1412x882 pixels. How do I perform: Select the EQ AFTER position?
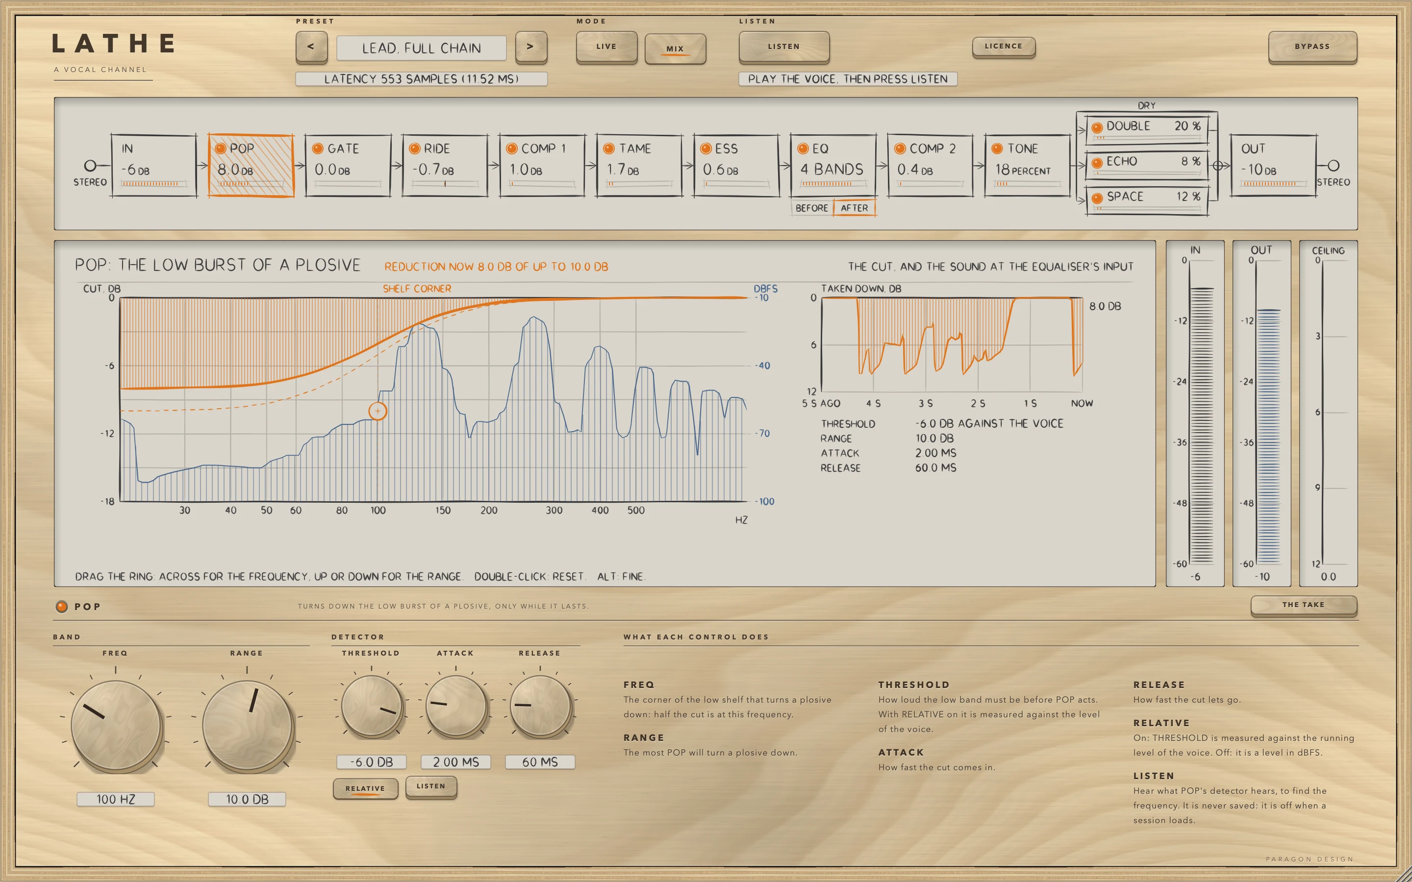[x=854, y=208]
